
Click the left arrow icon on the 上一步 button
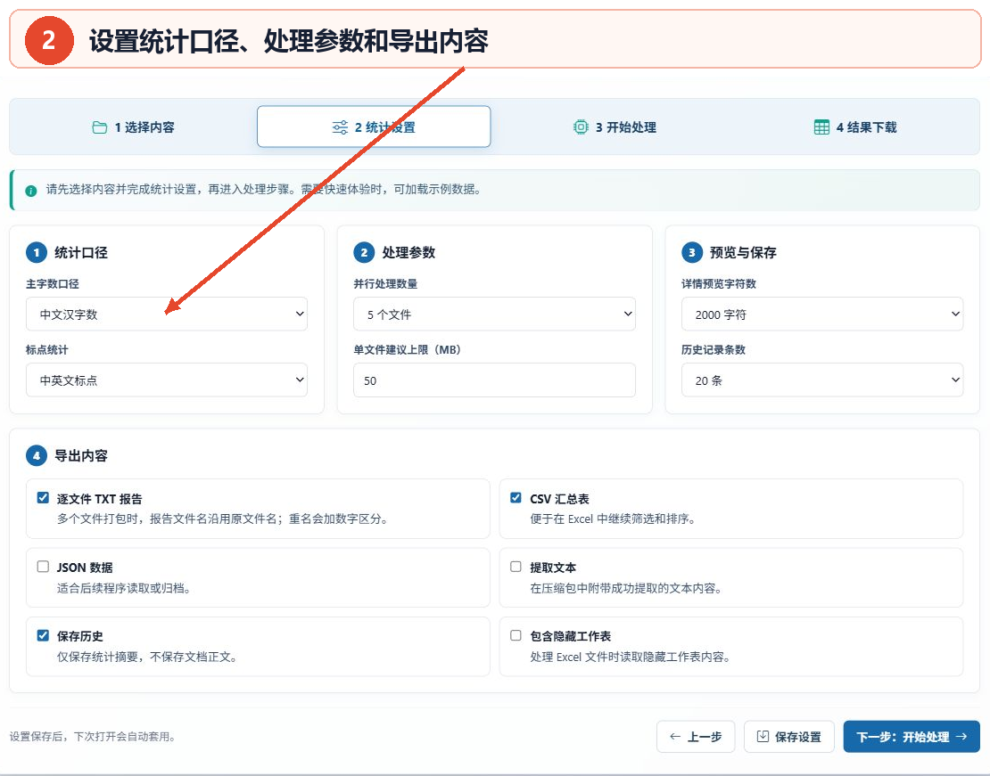pyautogui.click(x=675, y=736)
